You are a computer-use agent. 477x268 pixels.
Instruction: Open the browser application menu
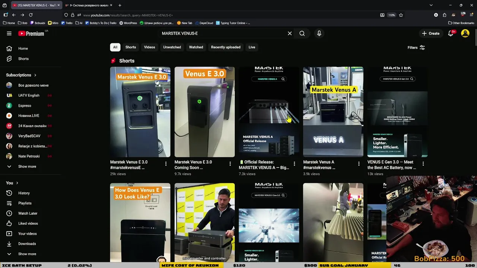472,15
